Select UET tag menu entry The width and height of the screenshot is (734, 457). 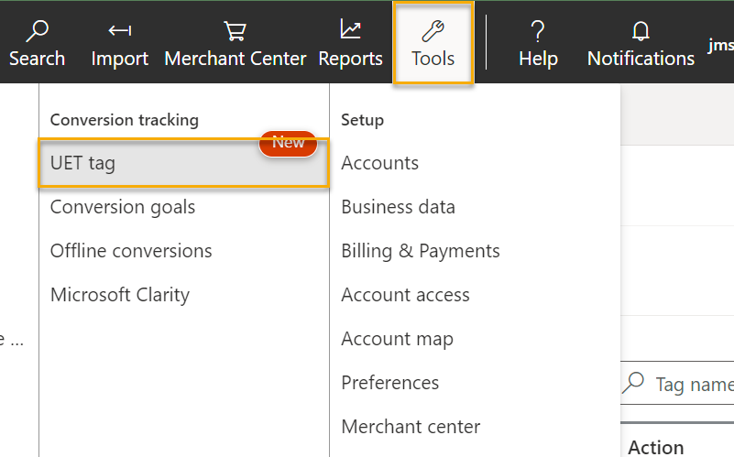[82, 163]
